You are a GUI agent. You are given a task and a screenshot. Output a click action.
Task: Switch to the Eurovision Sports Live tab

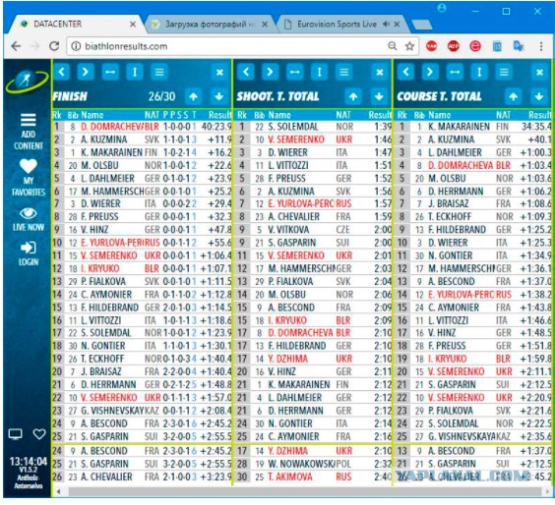point(341,24)
